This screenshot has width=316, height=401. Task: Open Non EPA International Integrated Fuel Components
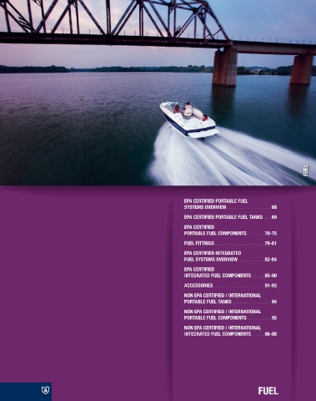pos(230,331)
